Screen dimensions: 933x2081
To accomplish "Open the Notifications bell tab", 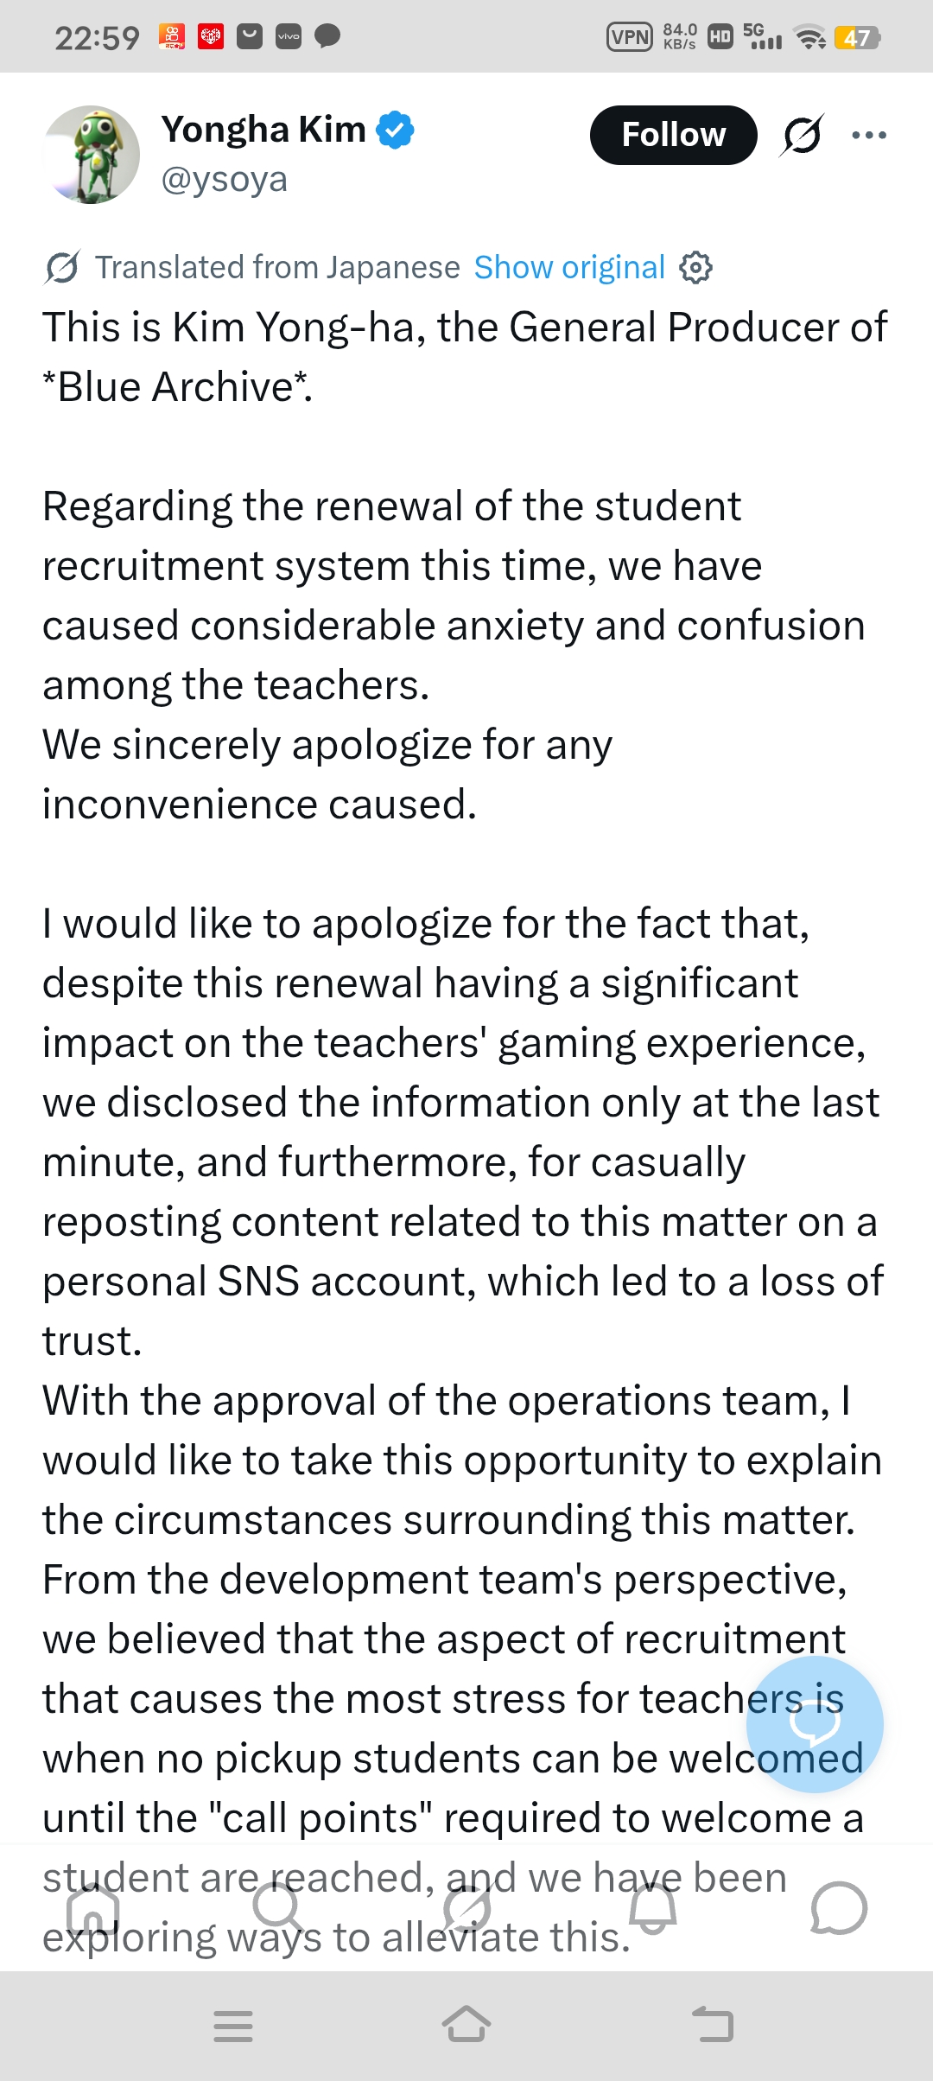I will click(x=653, y=1908).
